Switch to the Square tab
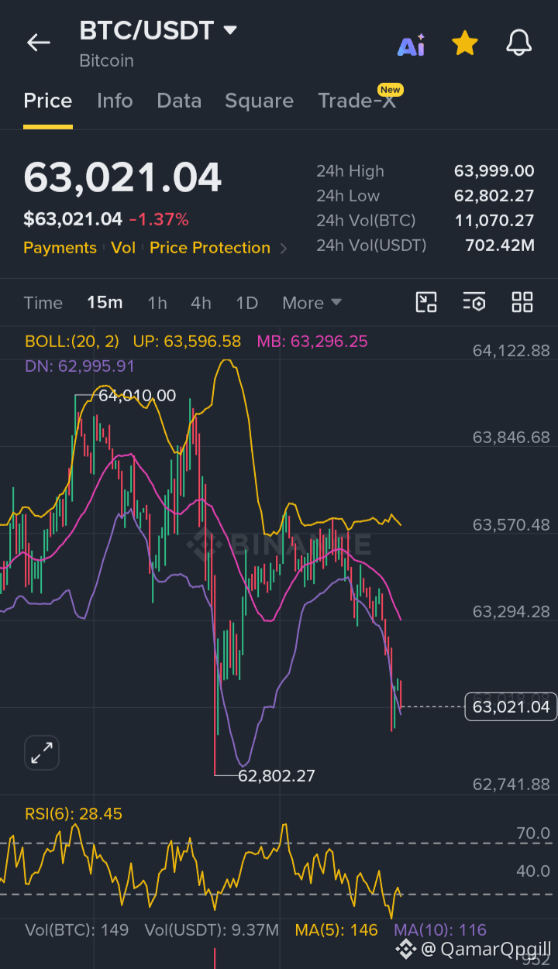The height and width of the screenshot is (969, 558). point(259,101)
